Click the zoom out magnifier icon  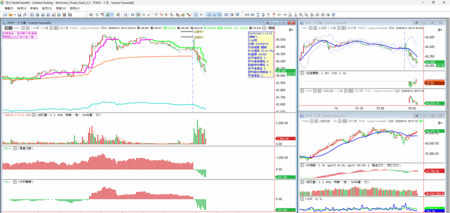(x=306, y=14)
